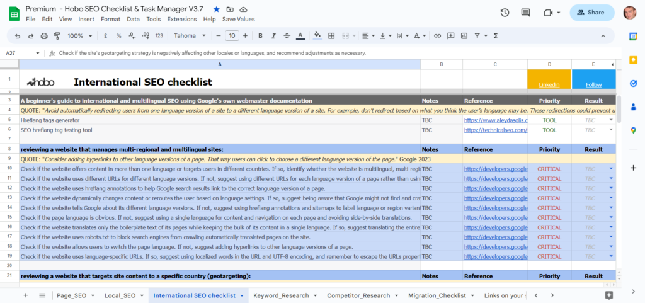Screen dimensions: 645x303
Task: Open version history clock icon
Action: [505, 13]
